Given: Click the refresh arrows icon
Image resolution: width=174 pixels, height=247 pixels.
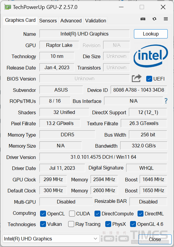Looking at the screenshot, I should click(x=155, y=19).
